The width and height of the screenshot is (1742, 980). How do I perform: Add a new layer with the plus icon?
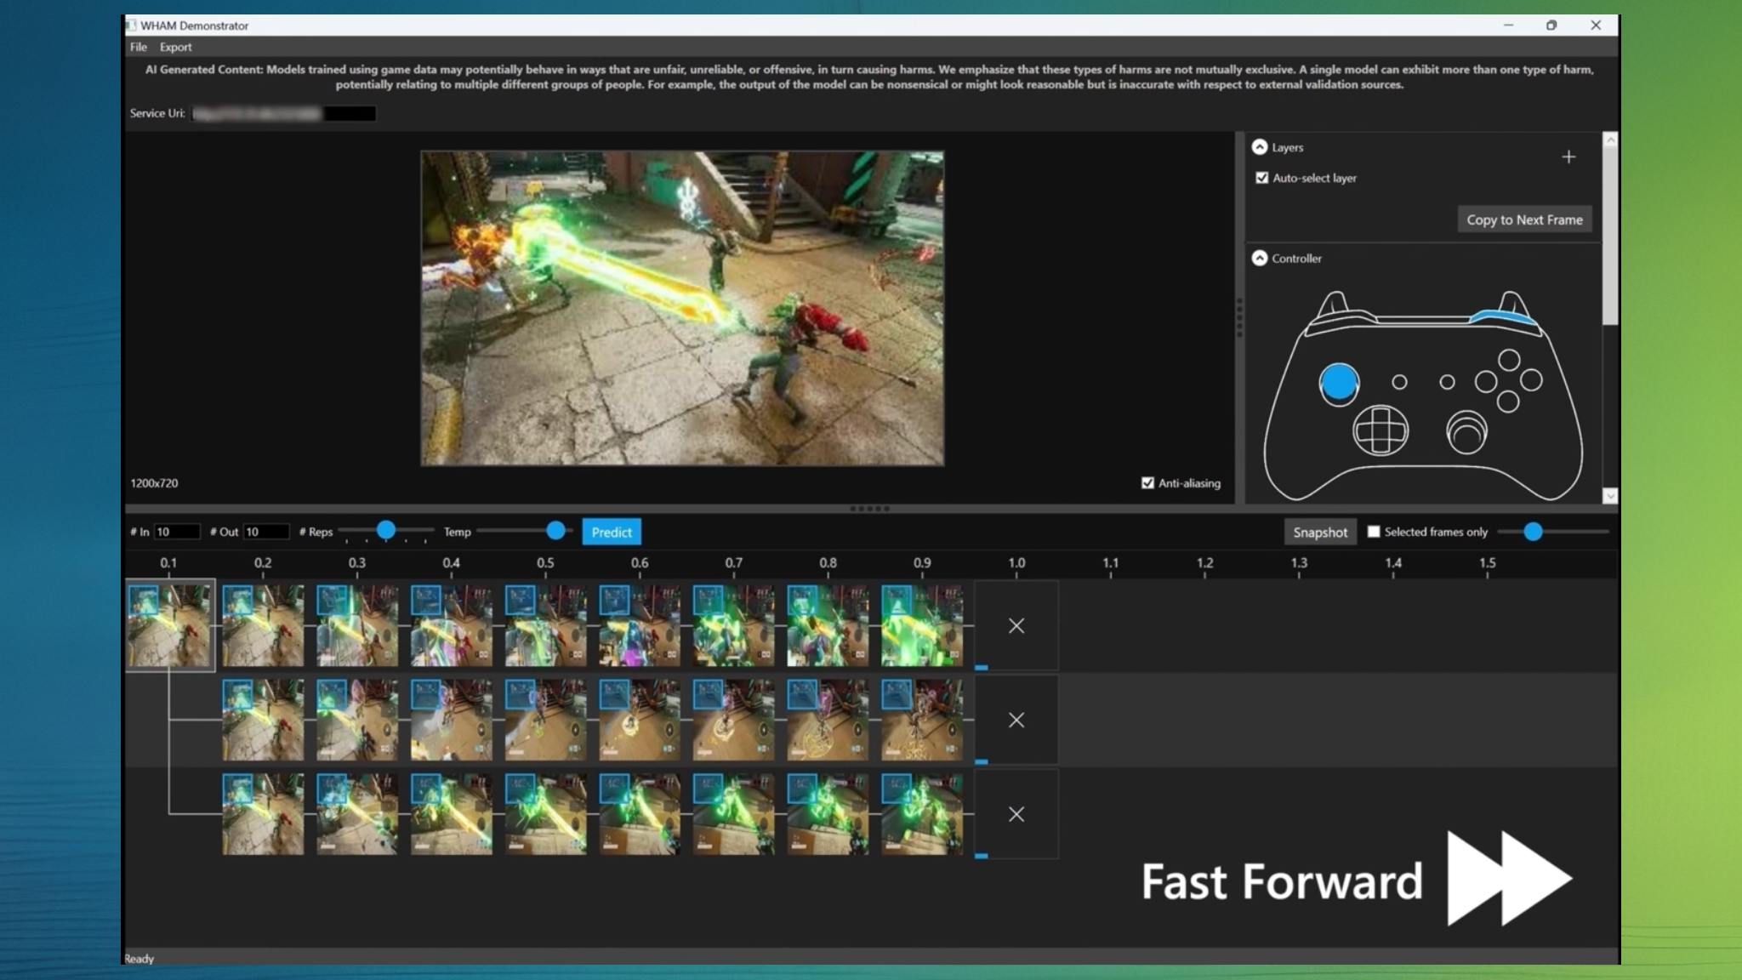tap(1568, 157)
